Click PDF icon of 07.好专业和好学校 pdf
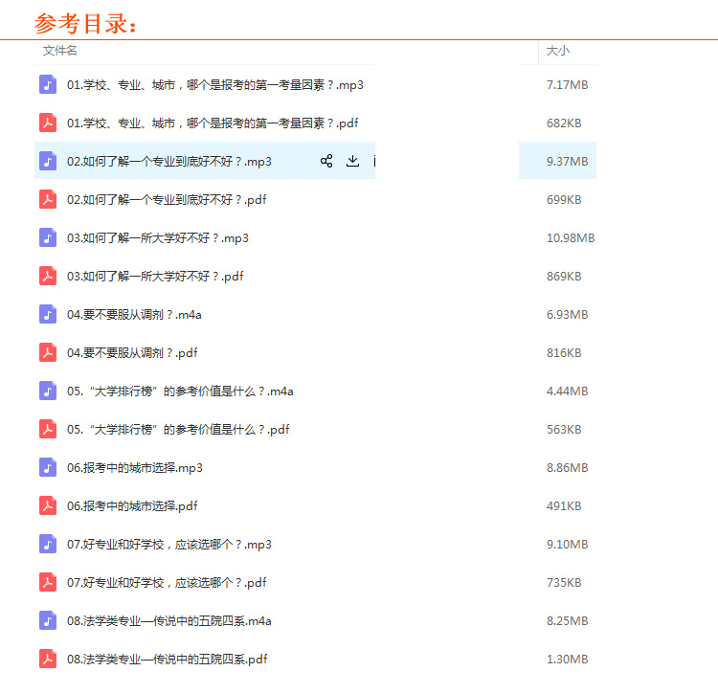The height and width of the screenshot is (694, 718). click(48, 582)
